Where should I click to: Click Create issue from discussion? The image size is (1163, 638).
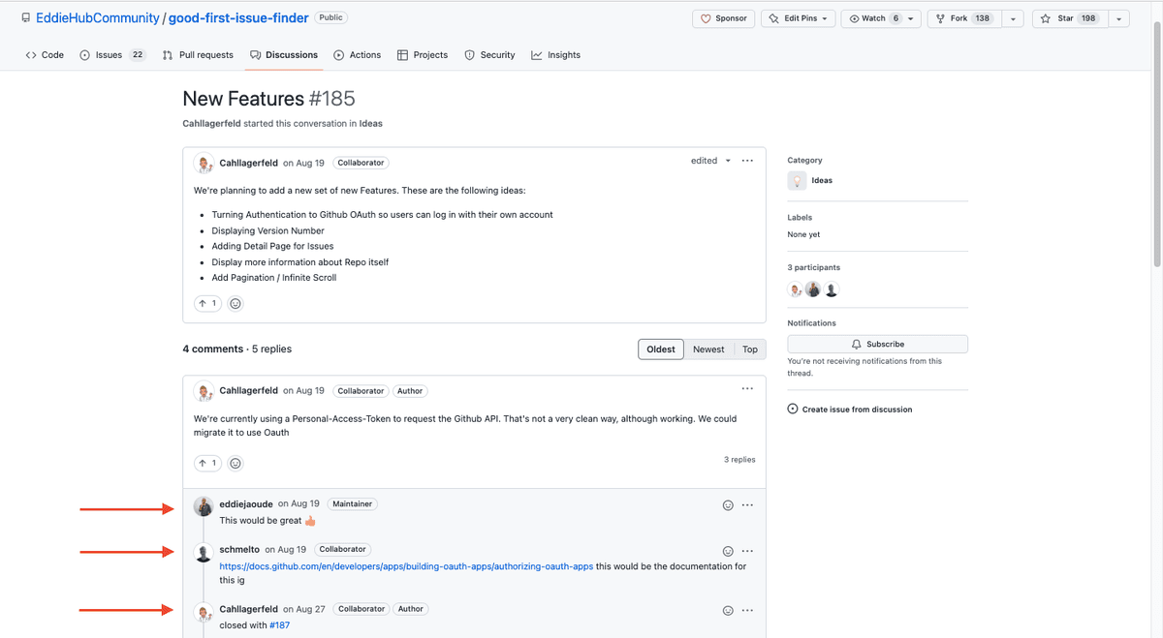point(850,410)
